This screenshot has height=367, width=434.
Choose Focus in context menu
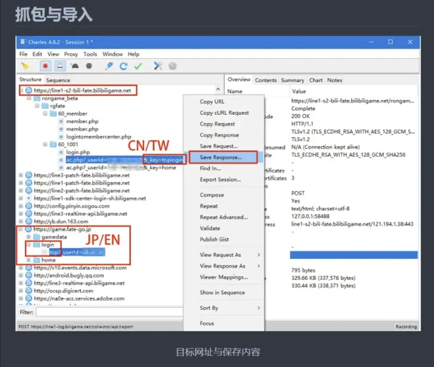[206, 323]
